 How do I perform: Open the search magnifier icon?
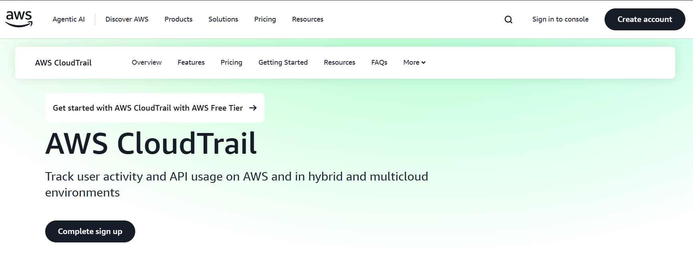point(508,20)
